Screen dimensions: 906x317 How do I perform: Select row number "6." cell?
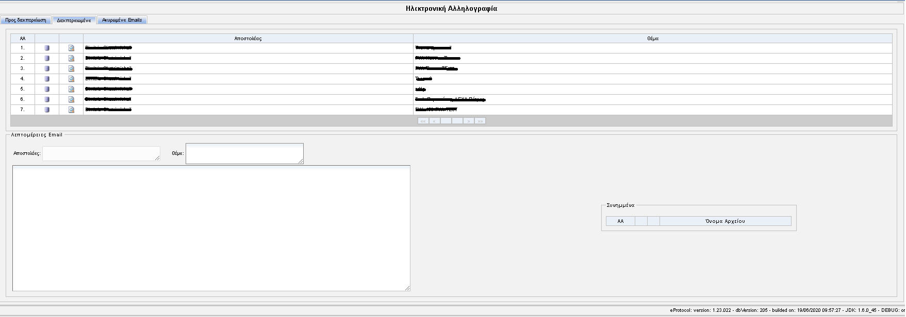pos(23,99)
